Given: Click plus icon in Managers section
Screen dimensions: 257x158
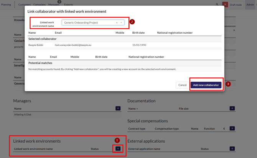Looking at the screenshot, I should (x=118, y=109).
